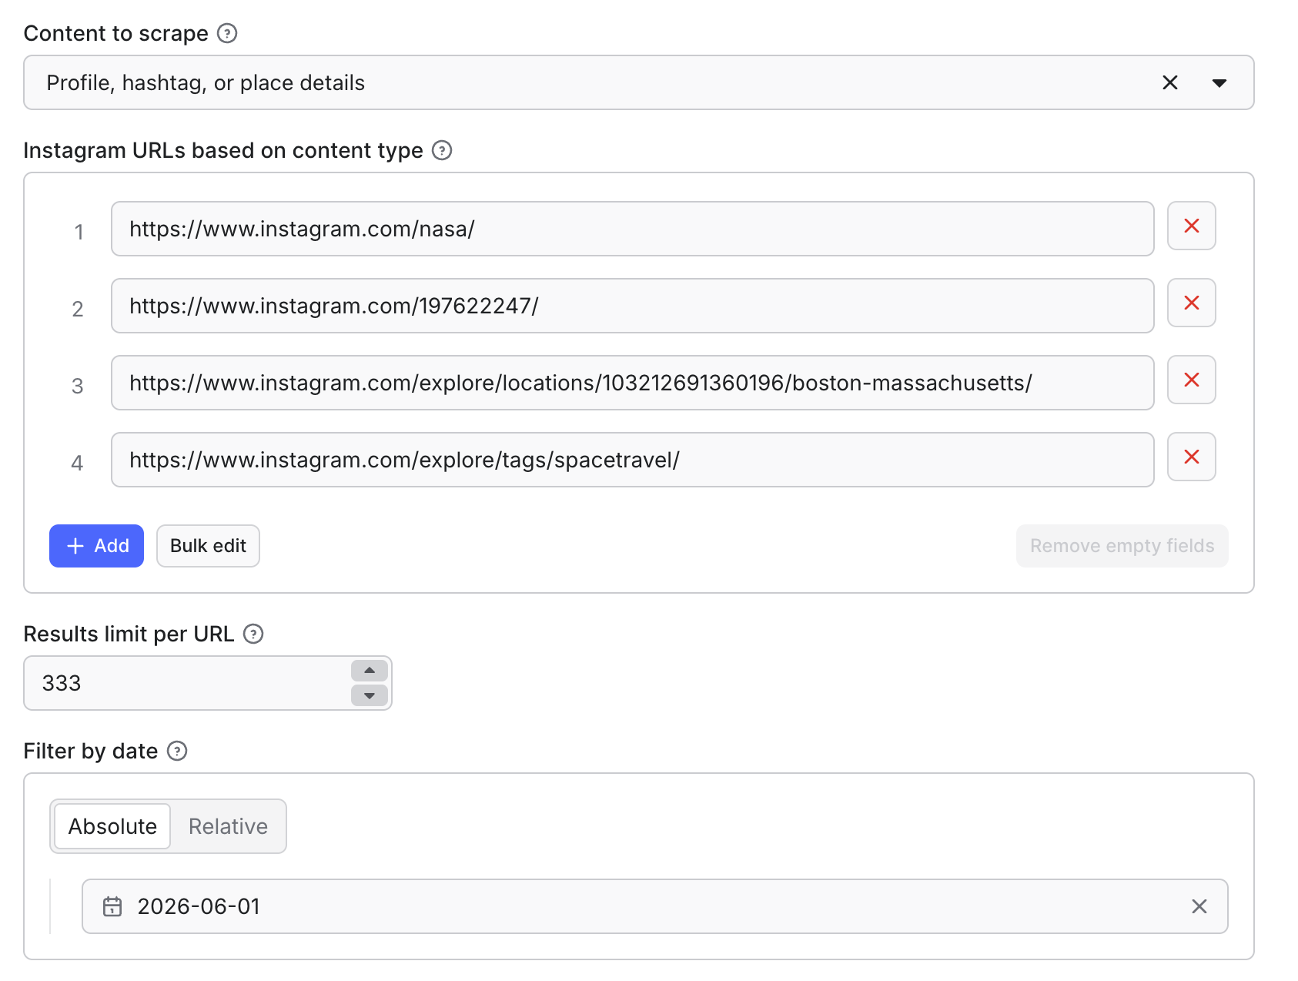The image size is (1298, 981).
Task: Expand the Content to scrape dropdown arrow
Action: pos(1219,83)
